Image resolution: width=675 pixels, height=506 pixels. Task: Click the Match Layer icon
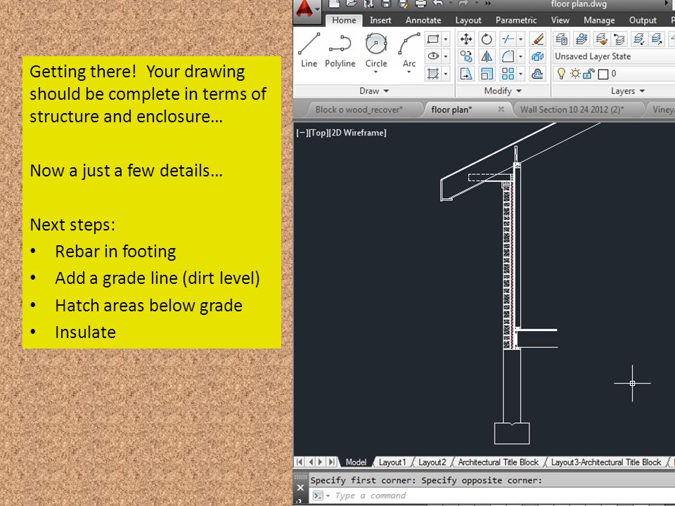[601, 39]
